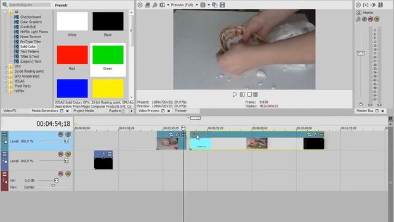
Task: Toggle Split Screen View icon in preview toolbar
Action: (x=163, y=5)
